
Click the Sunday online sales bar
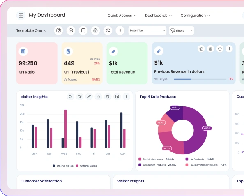point(121,130)
